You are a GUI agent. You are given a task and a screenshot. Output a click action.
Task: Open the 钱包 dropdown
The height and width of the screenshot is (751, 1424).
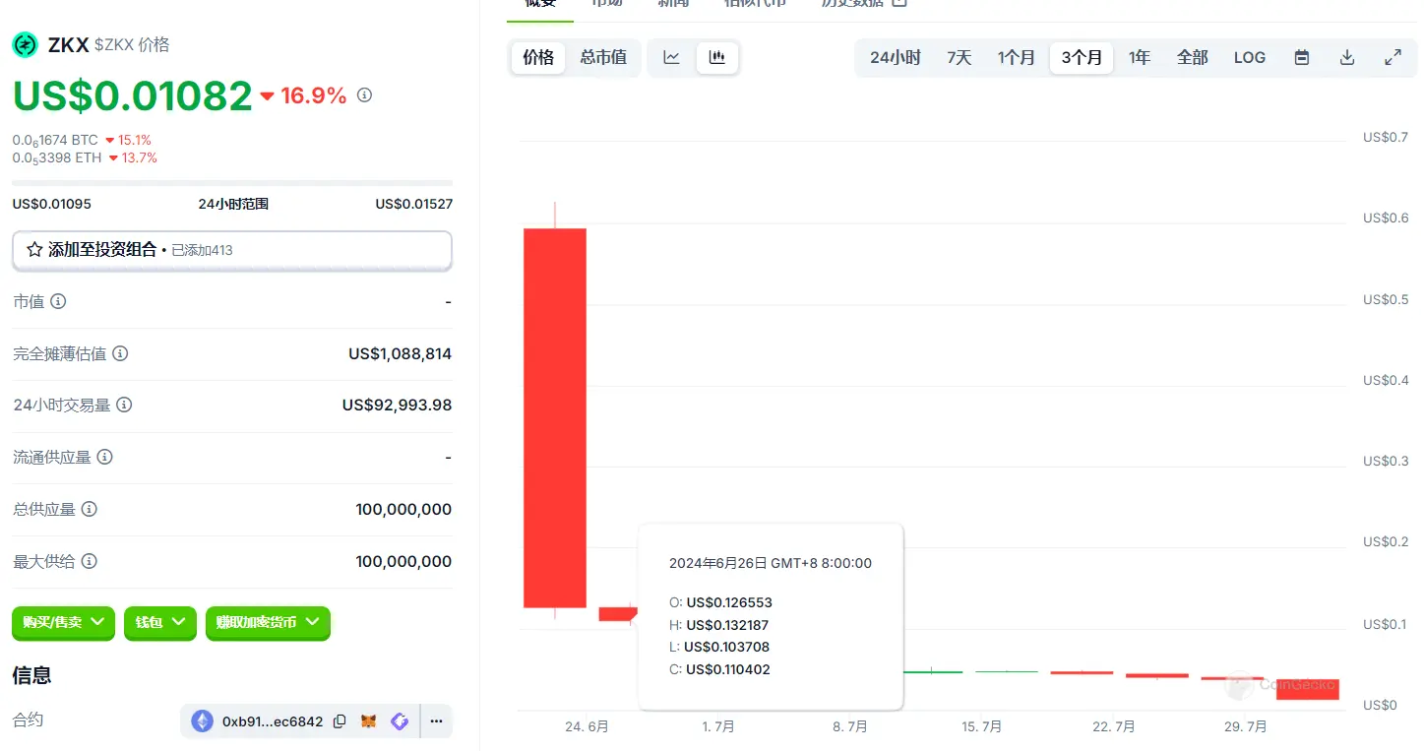coord(159,623)
